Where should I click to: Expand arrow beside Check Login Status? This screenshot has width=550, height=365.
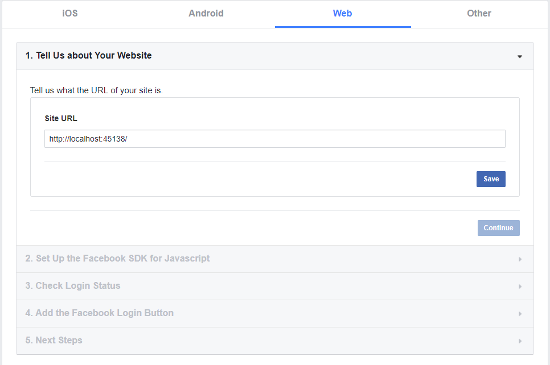point(520,287)
